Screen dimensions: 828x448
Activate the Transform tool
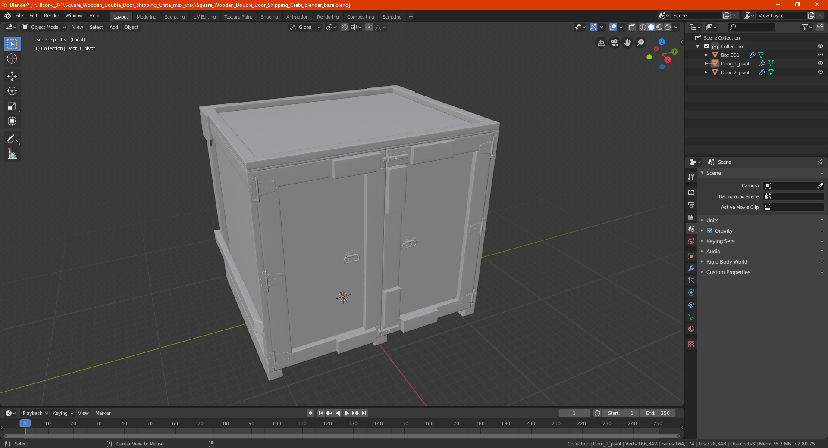[12, 121]
